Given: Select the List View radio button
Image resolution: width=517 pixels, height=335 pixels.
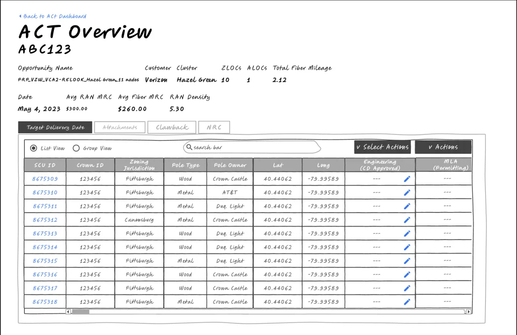Looking at the screenshot, I should coord(33,148).
